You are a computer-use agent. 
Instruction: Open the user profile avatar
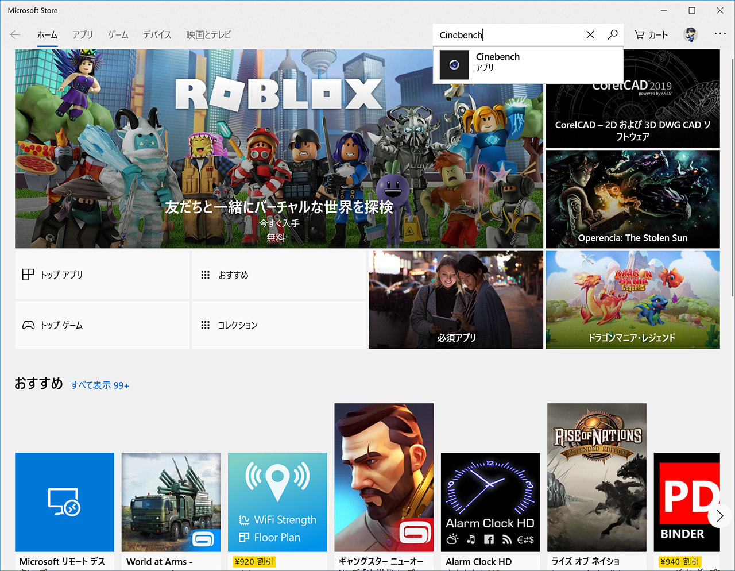pyautogui.click(x=690, y=35)
